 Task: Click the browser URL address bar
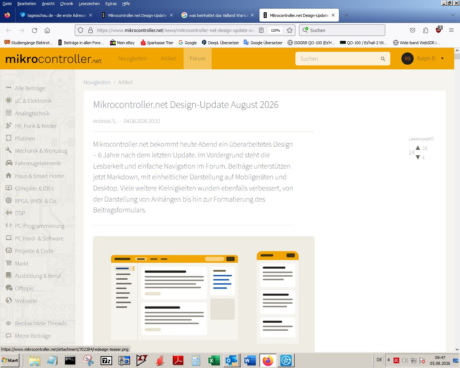pyautogui.click(x=176, y=30)
